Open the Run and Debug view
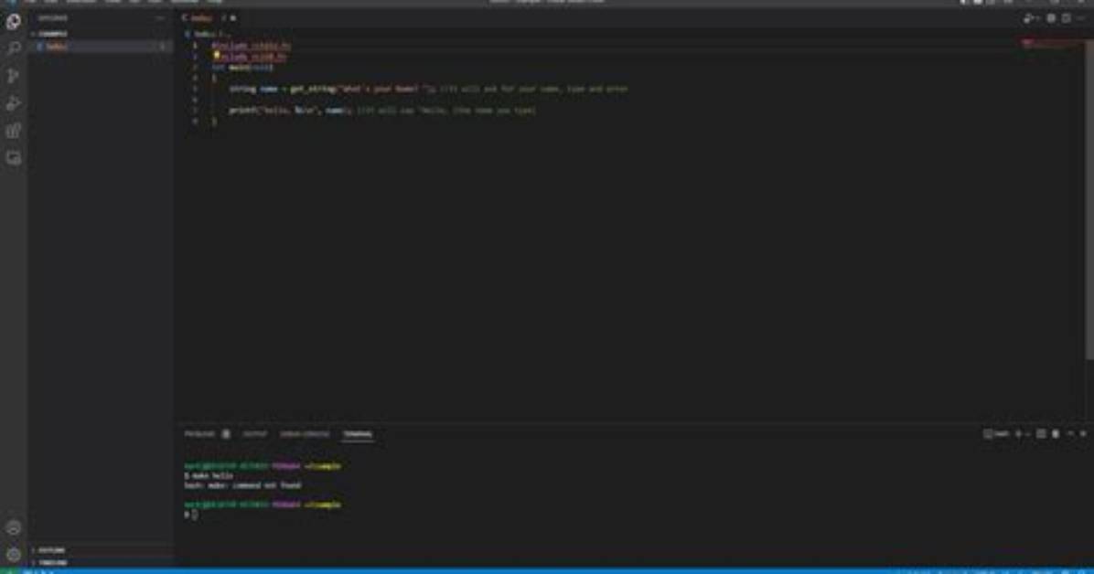 [13, 103]
